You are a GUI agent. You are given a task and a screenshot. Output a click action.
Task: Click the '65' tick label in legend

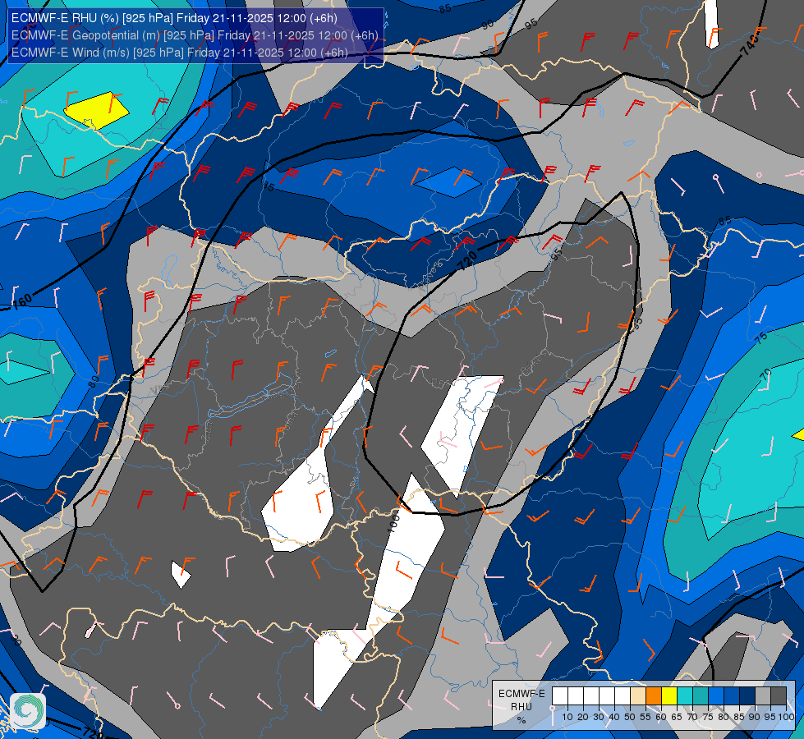(677, 717)
